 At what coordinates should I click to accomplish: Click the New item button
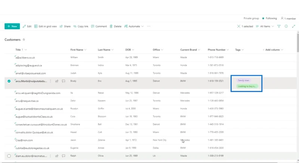point(12,26)
